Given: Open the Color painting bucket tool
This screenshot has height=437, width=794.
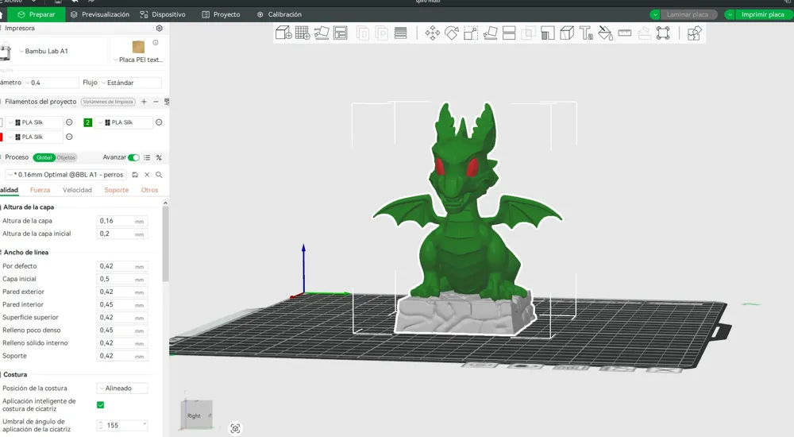Looking at the screenshot, I should point(606,33).
